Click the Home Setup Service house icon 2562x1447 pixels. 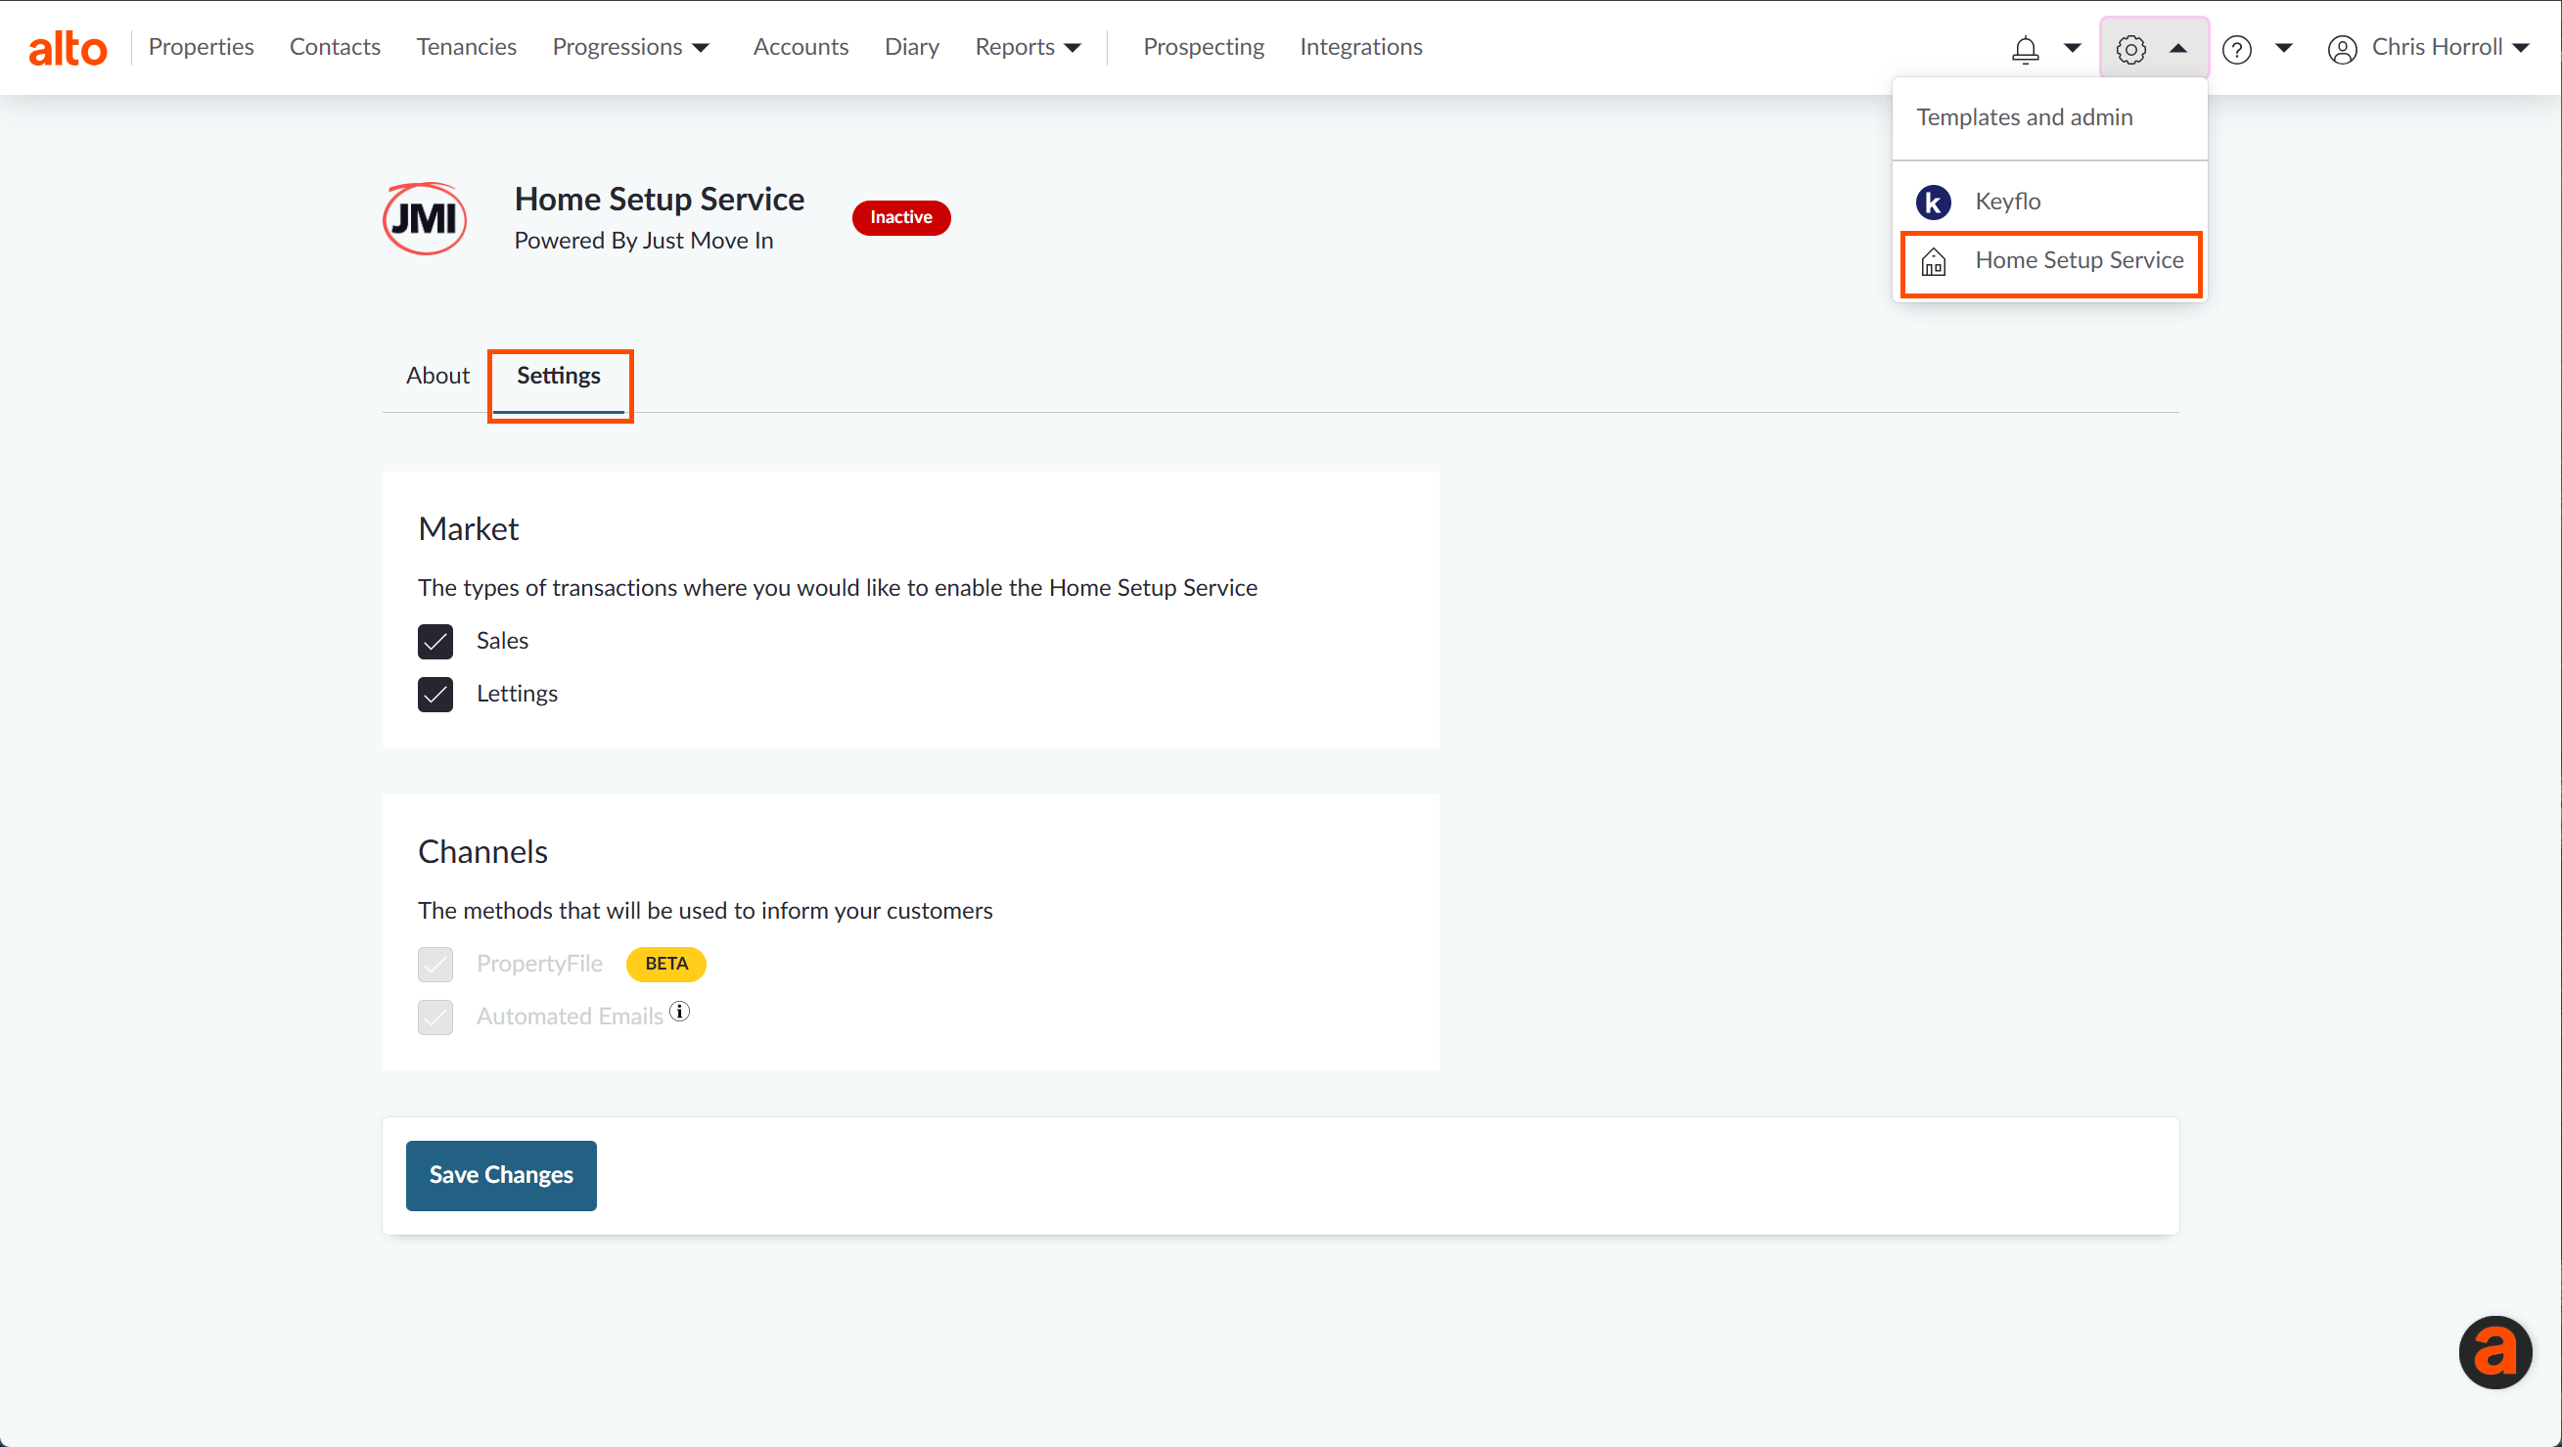point(1934,261)
